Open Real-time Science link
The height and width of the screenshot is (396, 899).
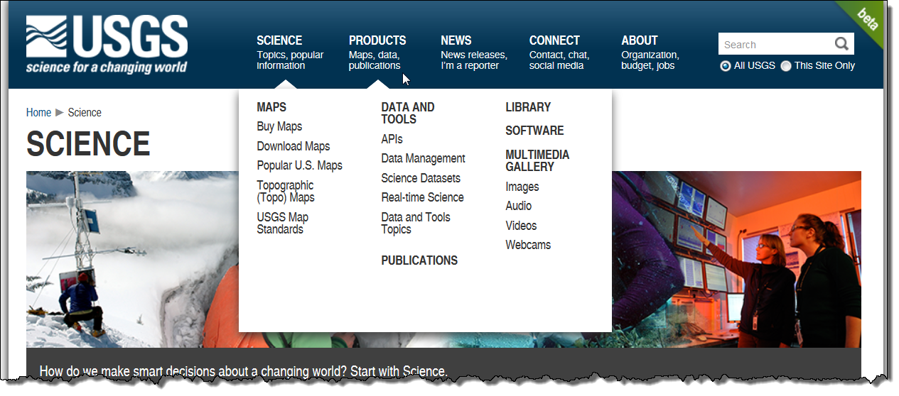pos(422,197)
